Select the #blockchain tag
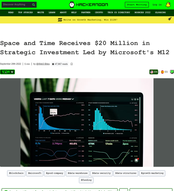The height and width of the screenshot is (191, 174). tap(16, 173)
